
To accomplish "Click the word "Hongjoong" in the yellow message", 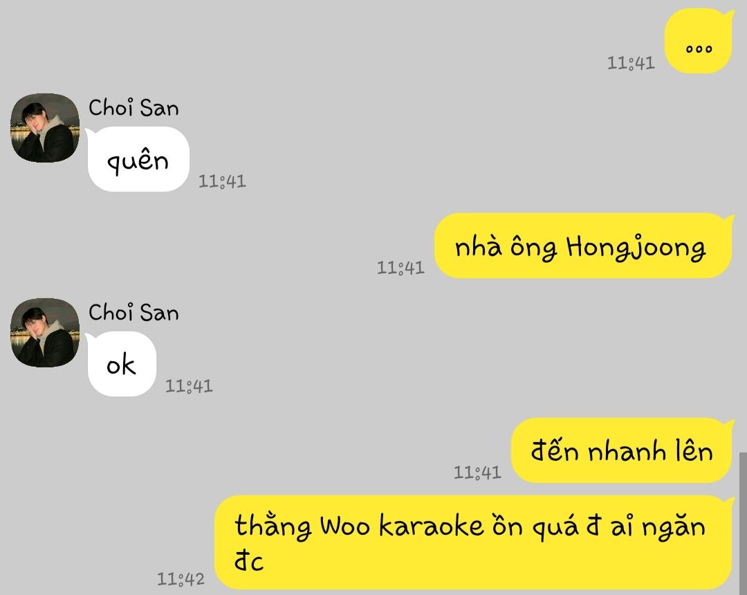I will pyautogui.click(x=636, y=248).
